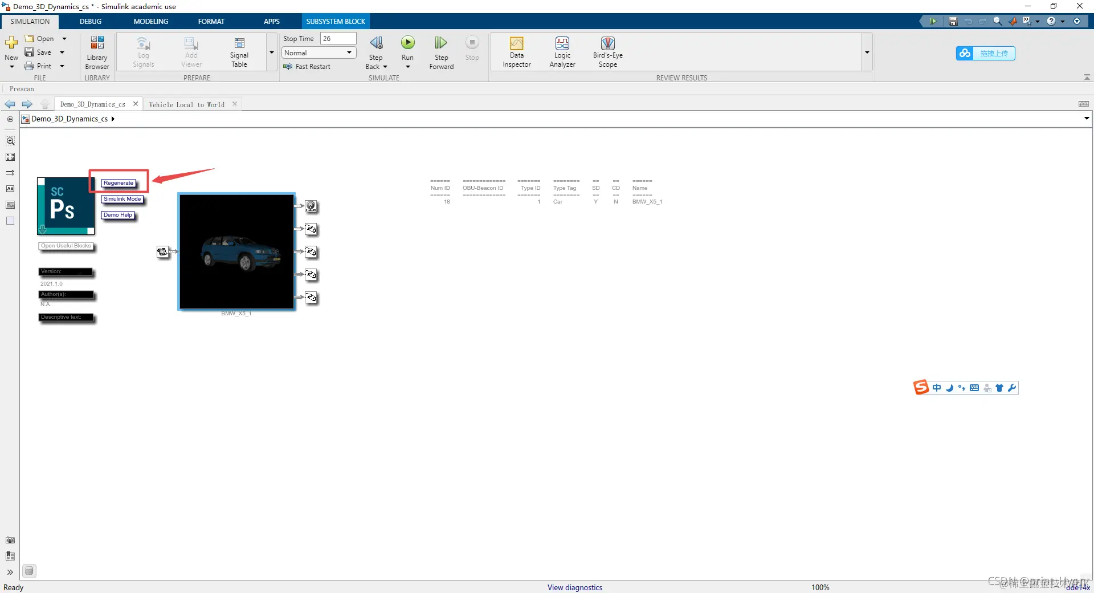Switch to the SUBSYSTEM BLOCK tab
The image size is (1094, 593).
click(336, 22)
